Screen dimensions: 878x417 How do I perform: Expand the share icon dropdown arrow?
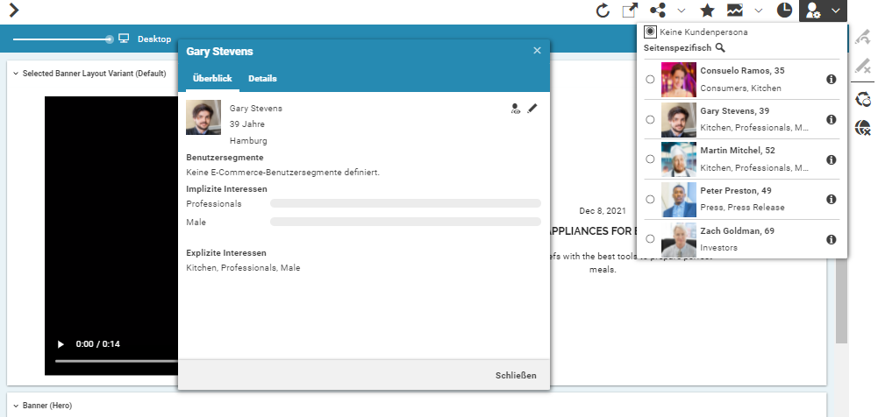pos(682,11)
